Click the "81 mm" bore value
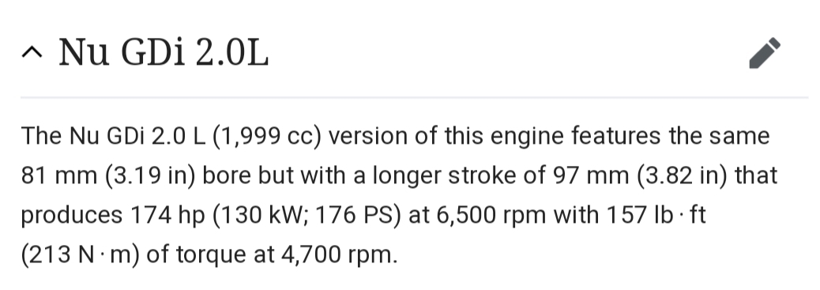 point(59,175)
